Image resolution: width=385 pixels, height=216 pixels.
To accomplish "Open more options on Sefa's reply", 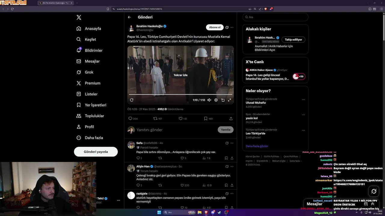I will (x=232, y=143).
